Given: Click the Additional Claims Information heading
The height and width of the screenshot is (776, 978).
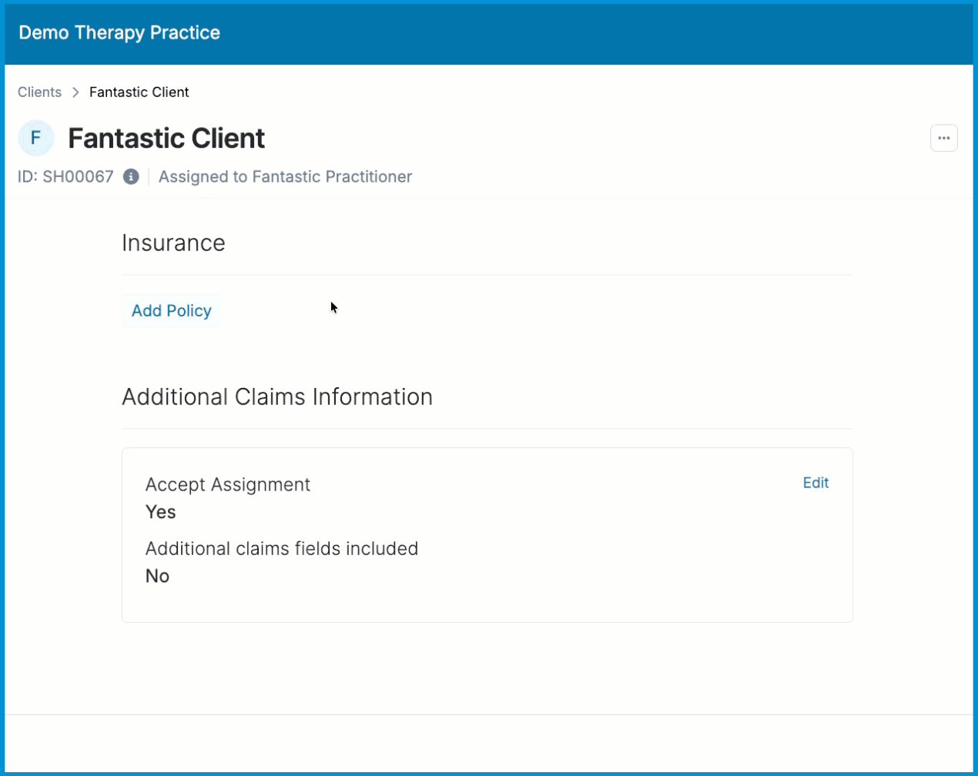Looking at the screenshot, I should pos(277,396).
